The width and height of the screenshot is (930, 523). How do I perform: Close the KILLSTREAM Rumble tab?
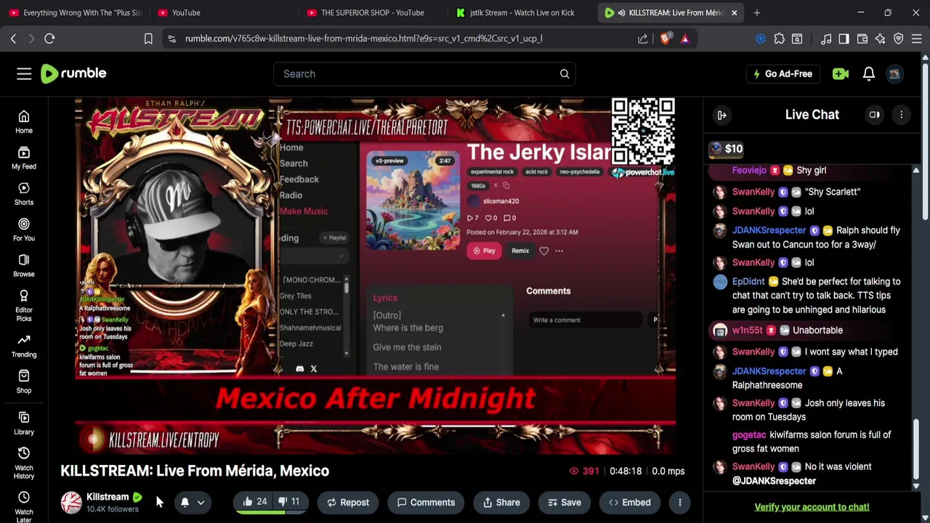point(734,12)
